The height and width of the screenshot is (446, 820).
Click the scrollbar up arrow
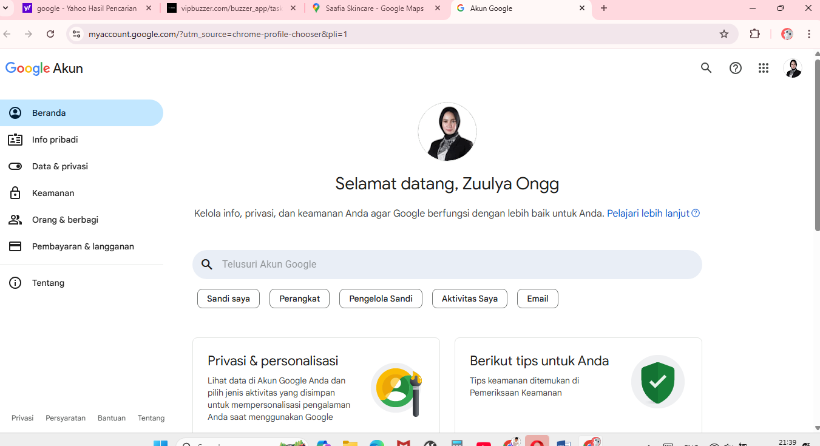tap(817, 53)
